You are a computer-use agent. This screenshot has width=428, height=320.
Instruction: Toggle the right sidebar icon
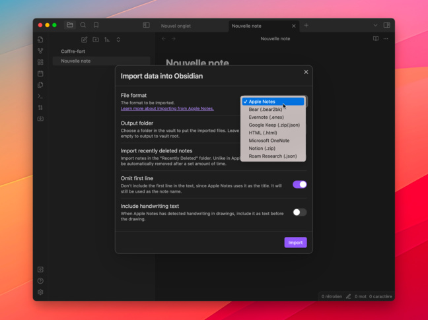tap(387, 25)
